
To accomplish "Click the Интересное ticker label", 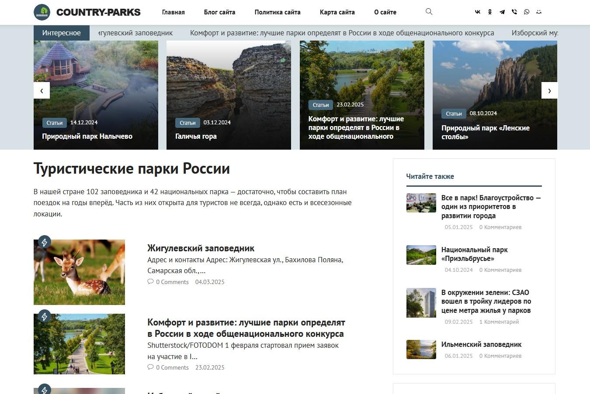I will point(62,33).
